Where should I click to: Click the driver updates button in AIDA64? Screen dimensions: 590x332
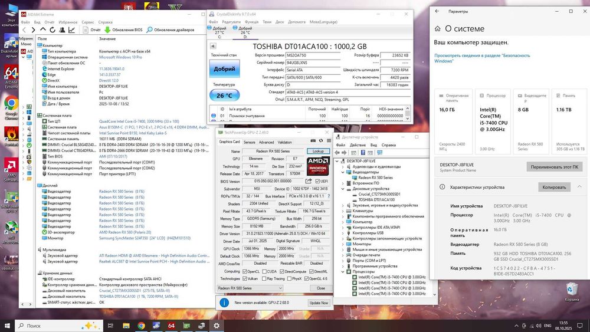171,29
